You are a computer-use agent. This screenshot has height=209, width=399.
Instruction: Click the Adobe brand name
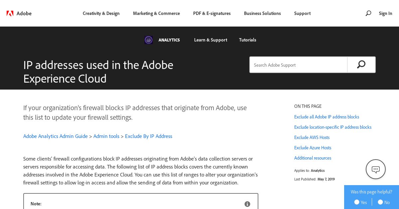point(24,13)
